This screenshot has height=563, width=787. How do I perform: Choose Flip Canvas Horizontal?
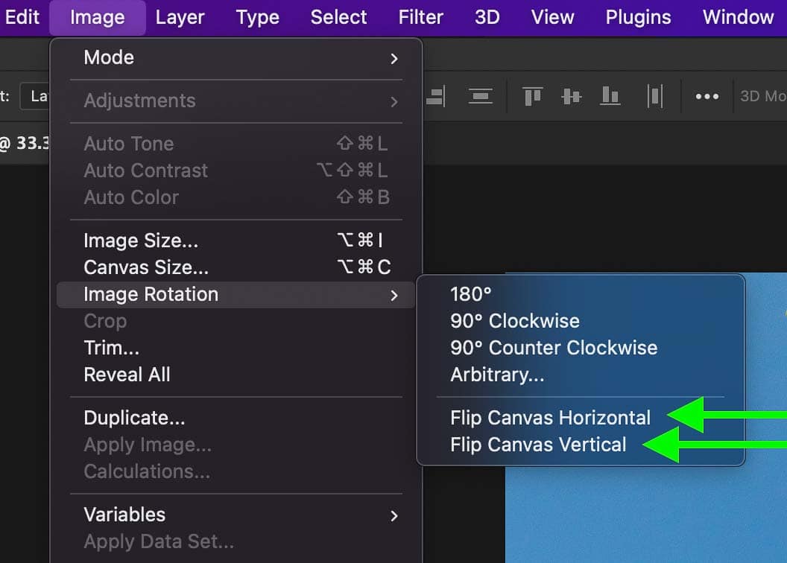[x=550, y=418]
